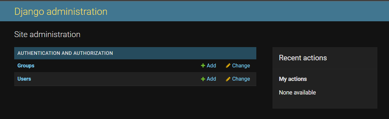Select the Add link text for Users
The image size is (389, 119).
(211, 79)
